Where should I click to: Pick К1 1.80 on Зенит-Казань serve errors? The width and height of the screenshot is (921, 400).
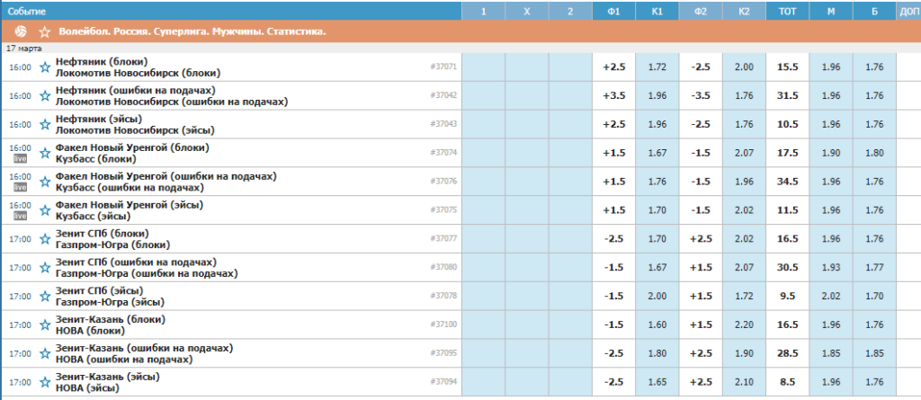pyautogui.click(x=657, y=353)
